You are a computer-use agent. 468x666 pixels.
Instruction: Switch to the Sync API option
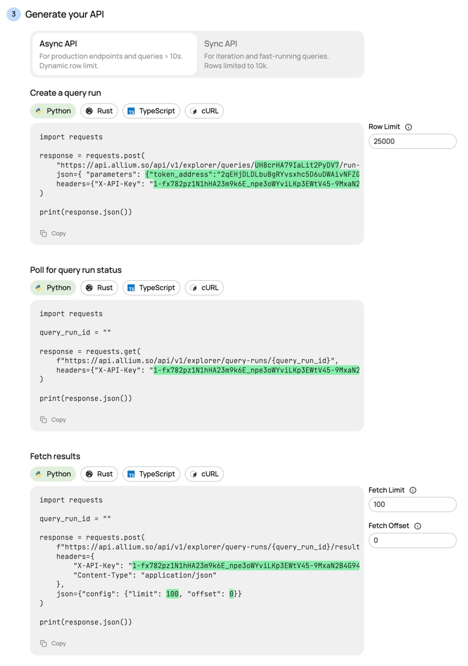(280, 54)
